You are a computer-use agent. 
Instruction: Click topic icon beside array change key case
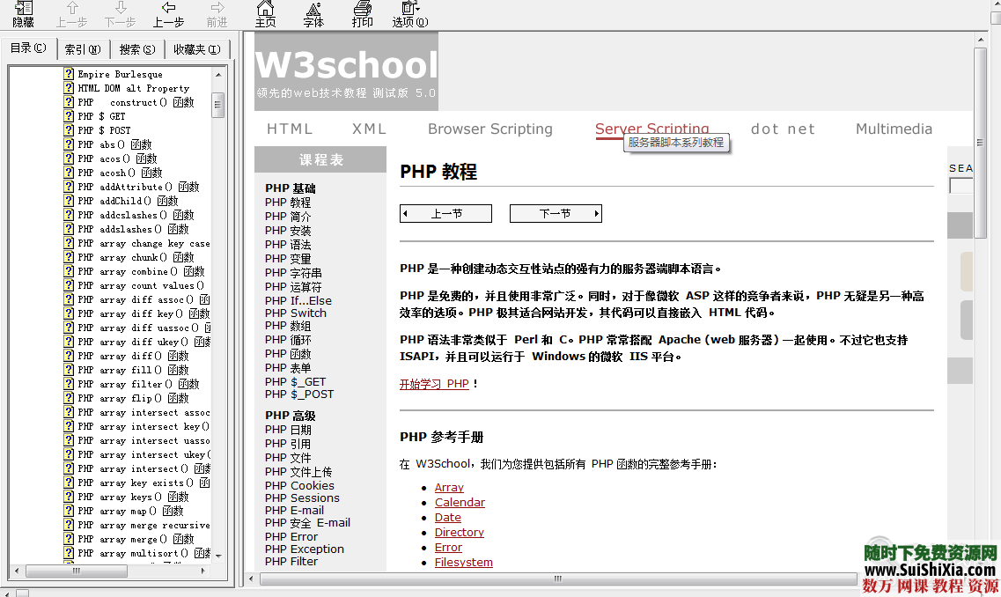[69, 243]
